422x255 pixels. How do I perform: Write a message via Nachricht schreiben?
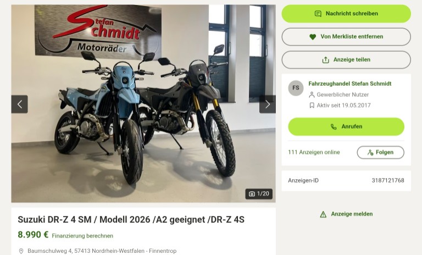click(x=346, y=13)
